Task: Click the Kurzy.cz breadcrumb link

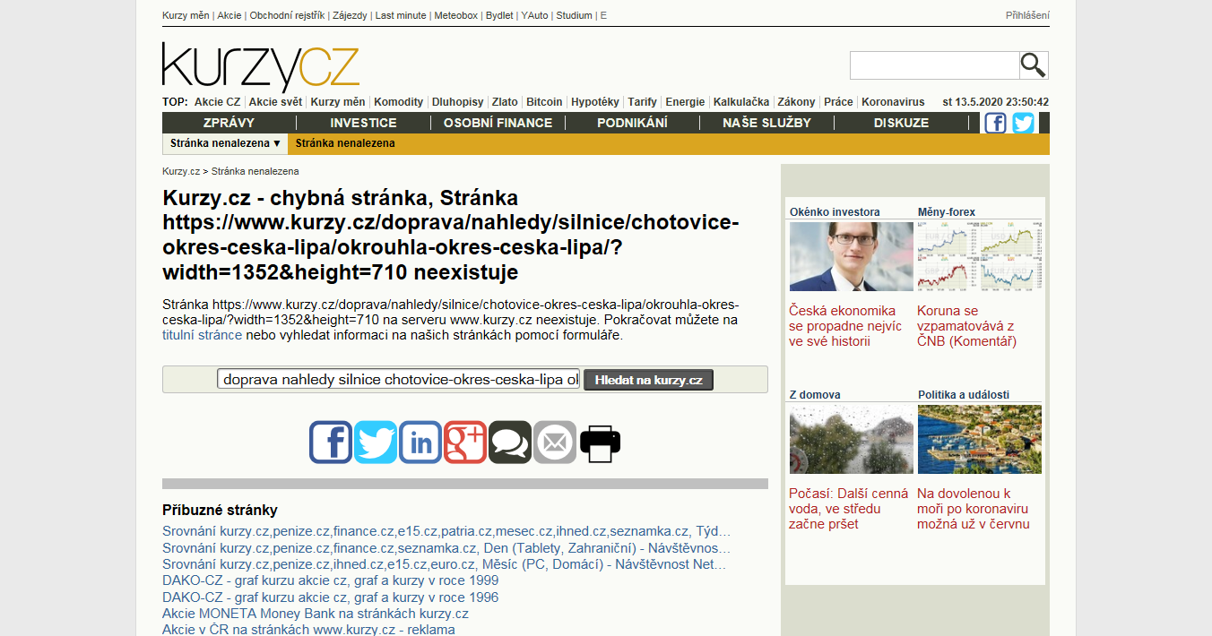Action: [181, 171]
